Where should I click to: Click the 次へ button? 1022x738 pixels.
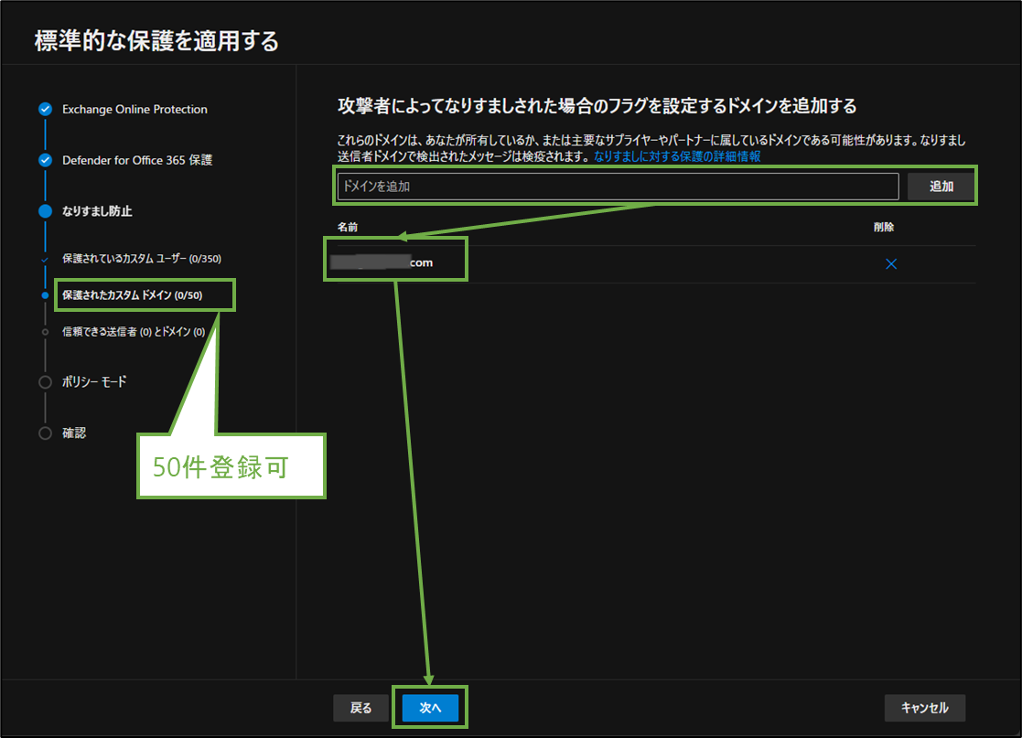pyautogui.click(x=430, y=708)
